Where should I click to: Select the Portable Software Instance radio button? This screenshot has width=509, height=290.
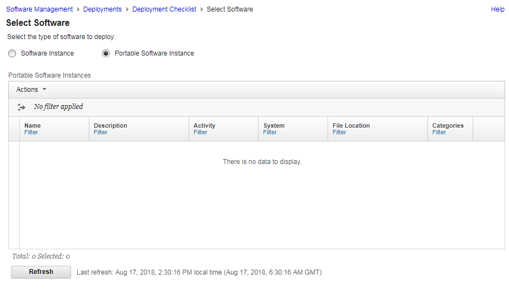click(106, 53)
